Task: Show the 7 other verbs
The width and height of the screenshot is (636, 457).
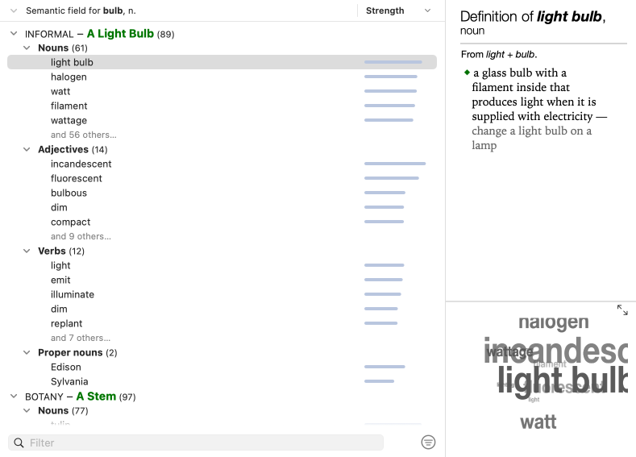Action: coord(81,338)
